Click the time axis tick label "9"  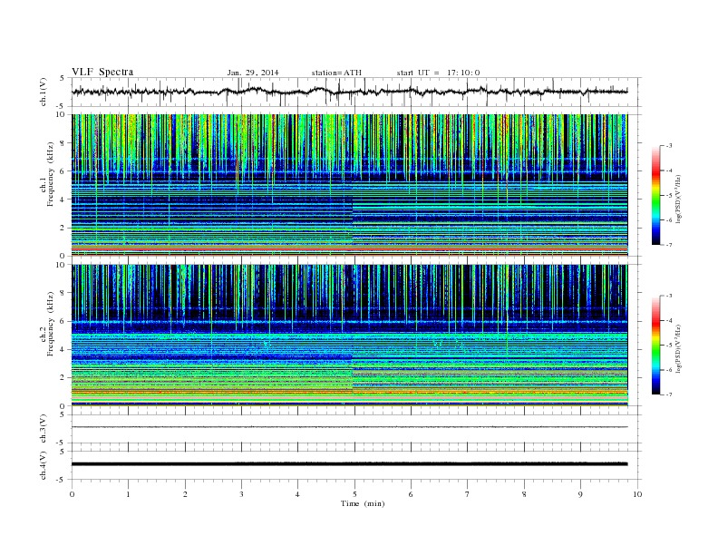point(580,494)
